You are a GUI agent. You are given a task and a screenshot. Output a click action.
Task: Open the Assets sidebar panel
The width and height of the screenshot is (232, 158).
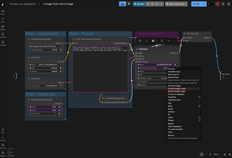(x=3, y=12)
